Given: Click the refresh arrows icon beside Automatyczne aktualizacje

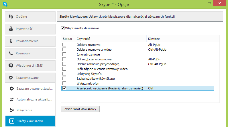Looking at the screenshot, I should pos(12,99).
